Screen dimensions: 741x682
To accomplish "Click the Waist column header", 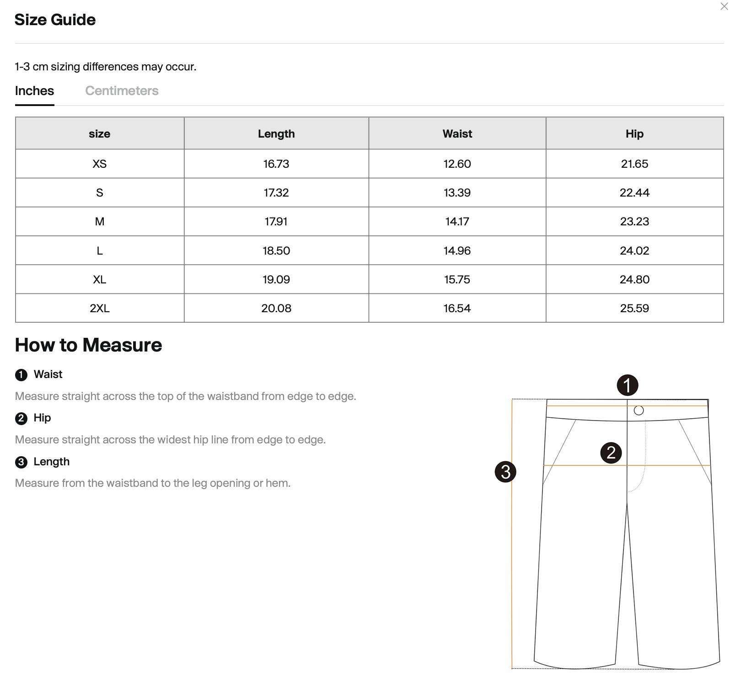I will pyautogui.click(x=457, y=133).
